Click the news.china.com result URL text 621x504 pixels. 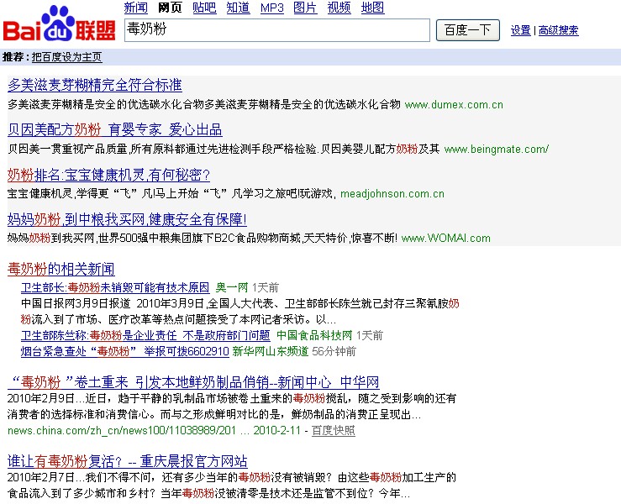(122, 431)
